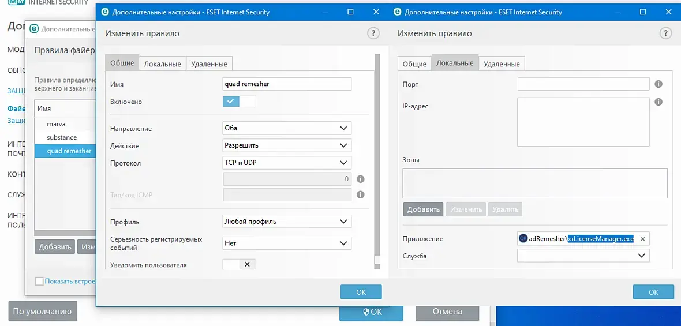Switch to Общие tab in right dialog
This screenshot has width=681, height=326.
[x=415, y=63]
